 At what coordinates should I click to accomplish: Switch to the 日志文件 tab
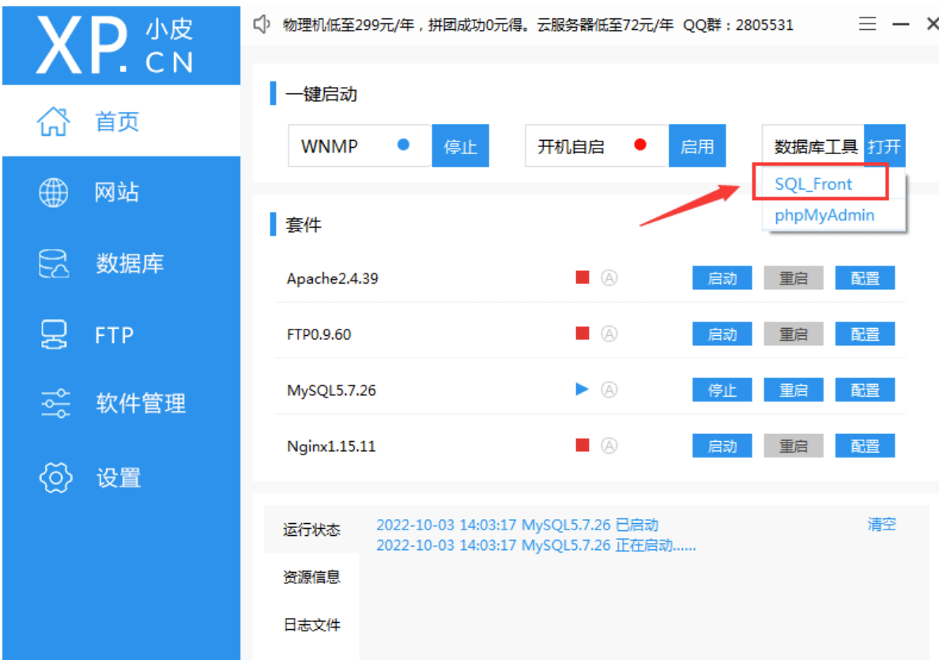pyautogui.click(x=311, y=624)
